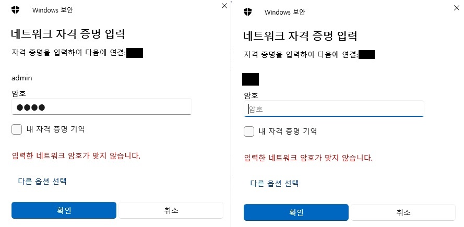Cancel with 취소 in the admin dialog
This screenshot has height=227, width=464.
point(171,210)
